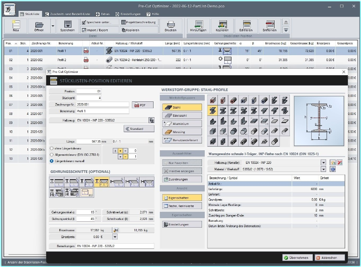Click the Neu (new file) toolbar icon

(x=16, y=26)
